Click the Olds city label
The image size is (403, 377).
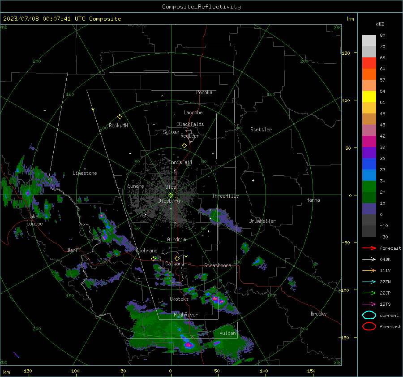click(x=171, y=187)
